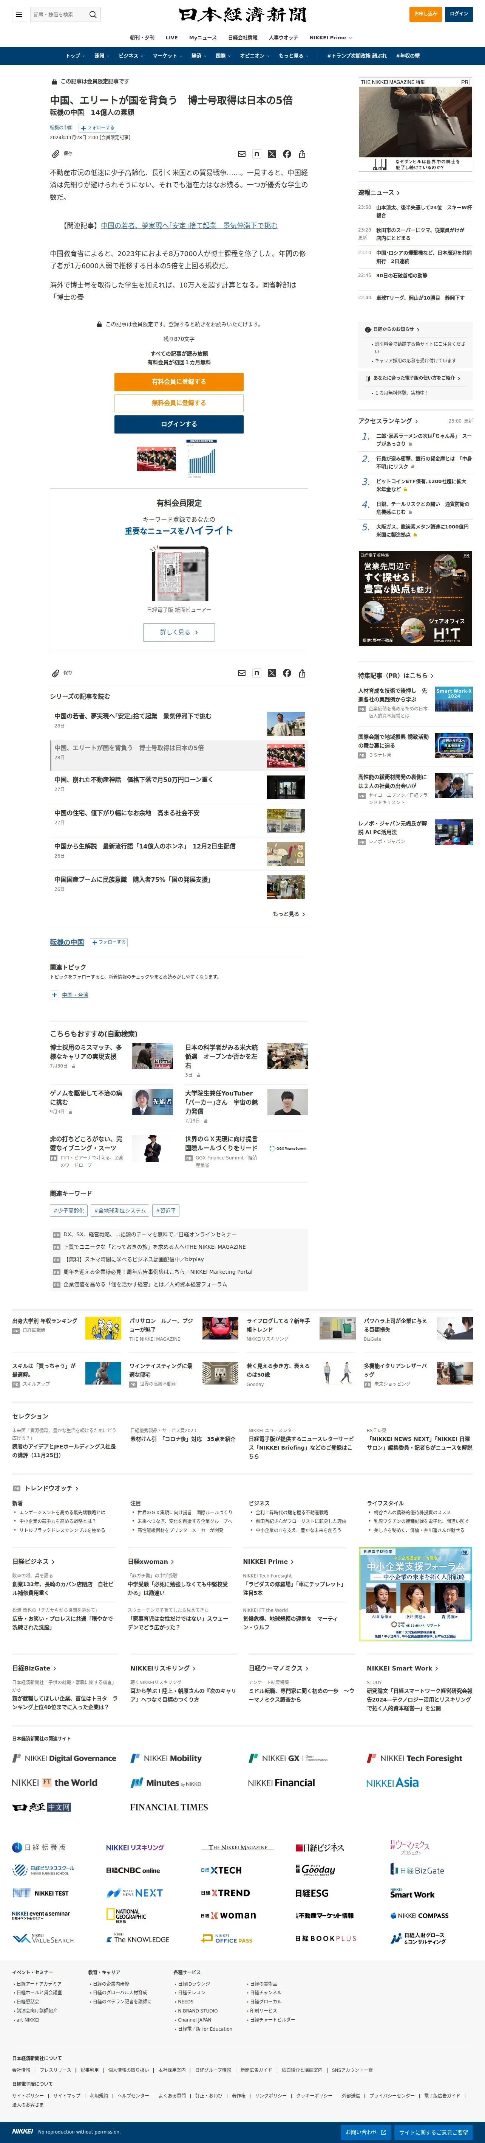Expand the 速報 navigation dropdown
The width and height of the screenshot is (485, 2143).
pos(101,56)
